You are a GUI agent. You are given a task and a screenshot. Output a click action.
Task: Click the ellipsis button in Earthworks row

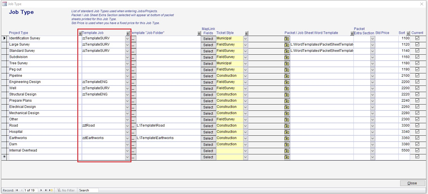133,138
